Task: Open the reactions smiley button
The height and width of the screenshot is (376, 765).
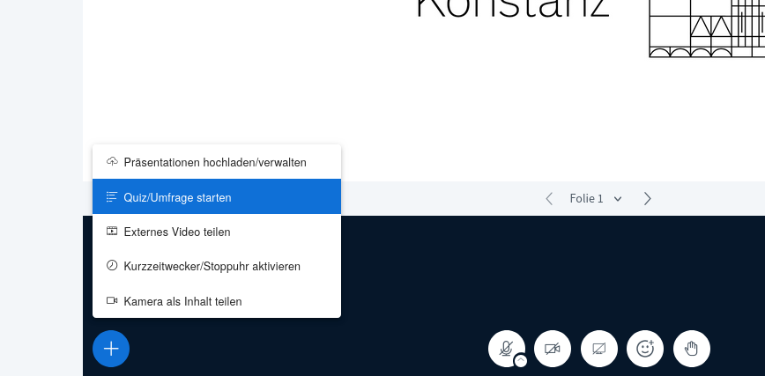Action: (645, 349)
